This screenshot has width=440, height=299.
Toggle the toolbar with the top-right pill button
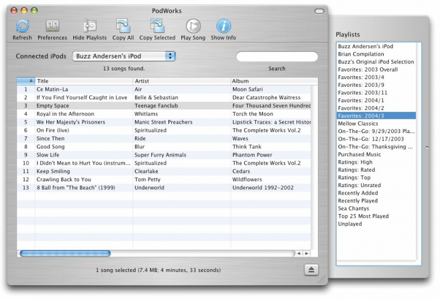(x=319, y=11)
